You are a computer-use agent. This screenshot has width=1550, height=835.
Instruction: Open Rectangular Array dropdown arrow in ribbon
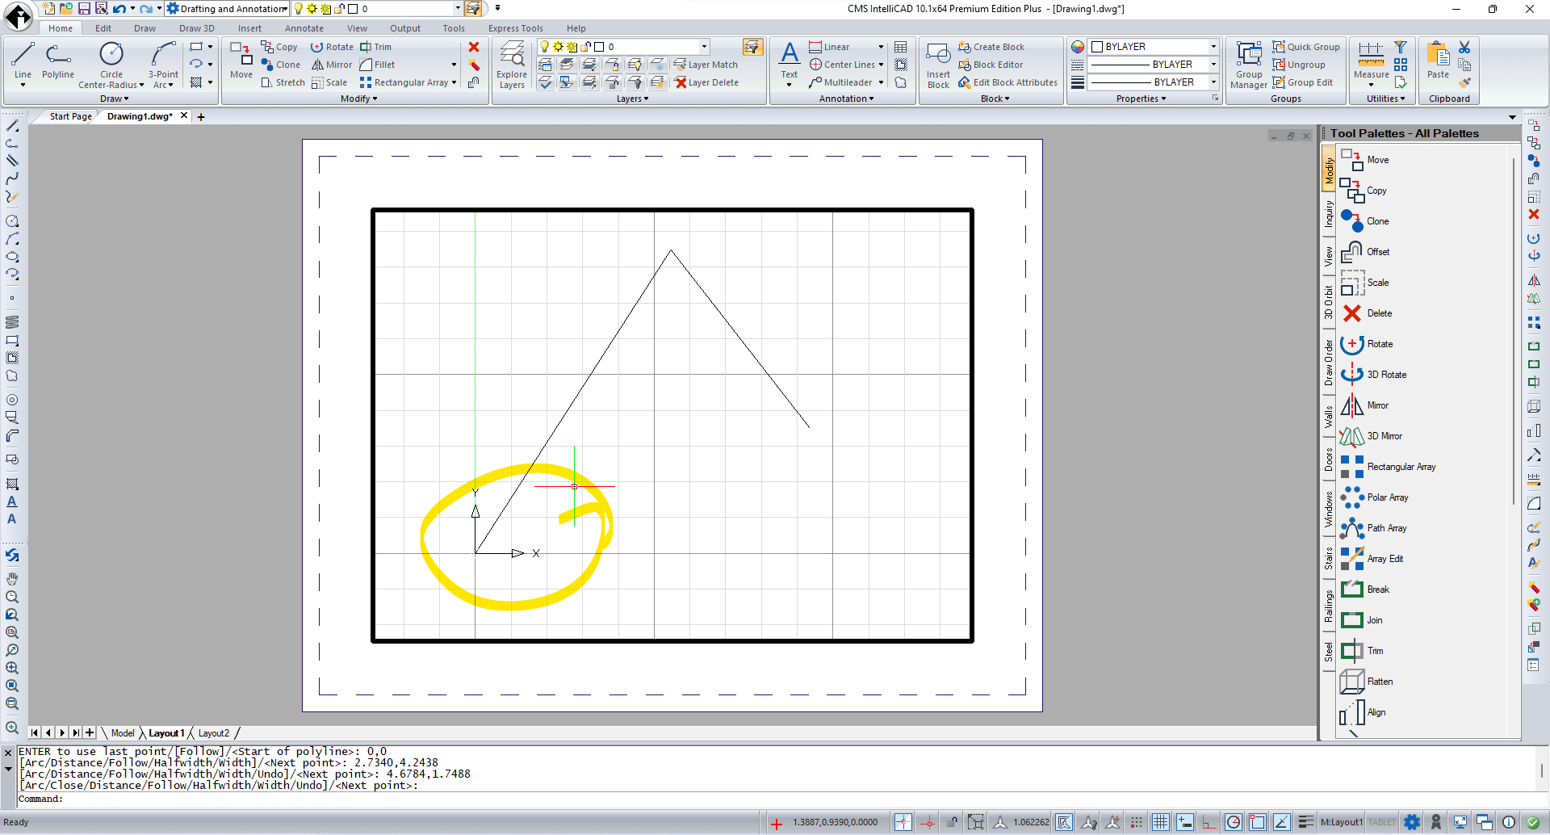coord(454,82)
